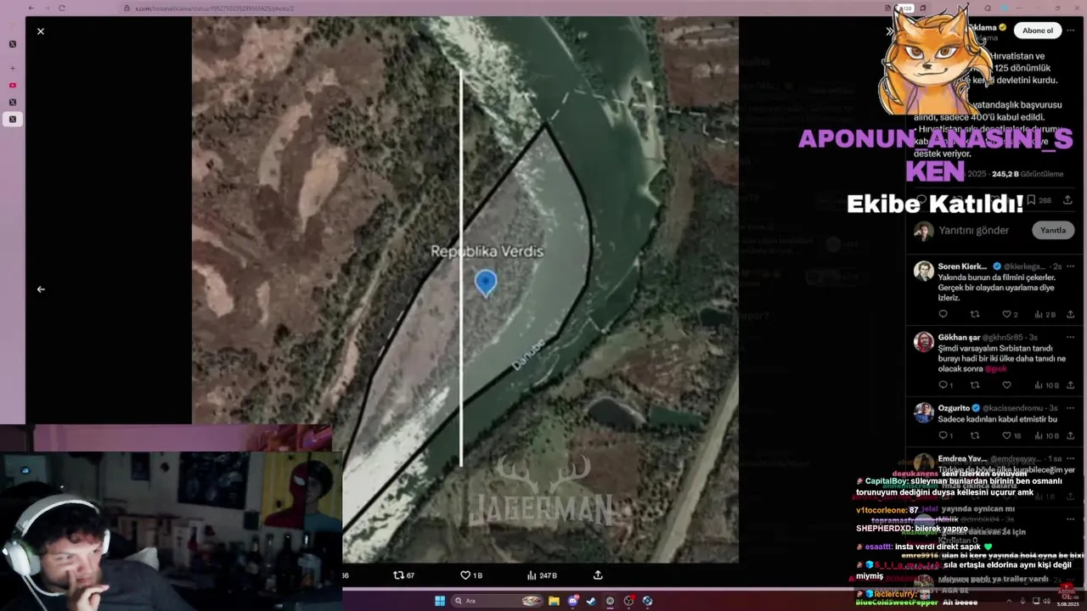Share the main tweet in side panel
Image resolution: width=1087 pixels, height=611 pixels.
[x=1067, y=200]
